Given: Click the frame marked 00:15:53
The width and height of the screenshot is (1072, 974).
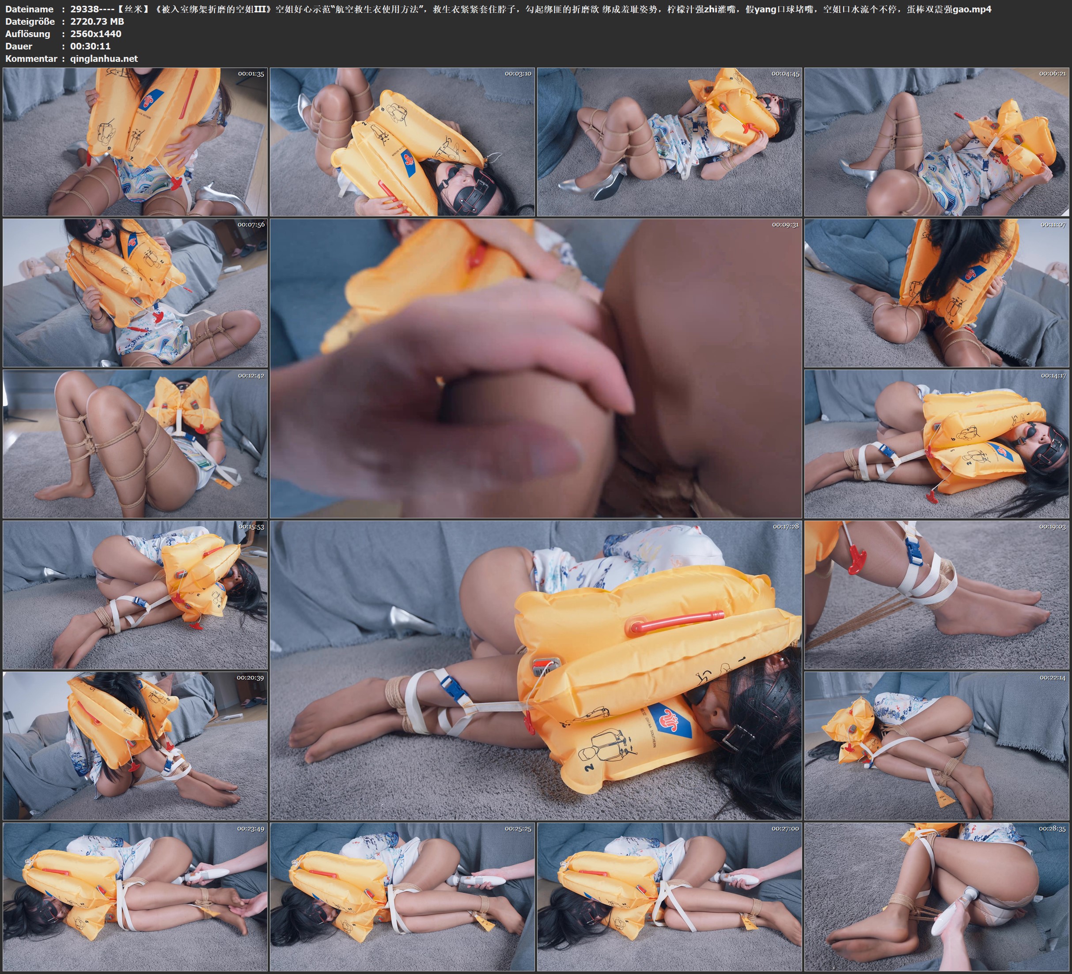Looking at the screenshot, I should 135,594.
